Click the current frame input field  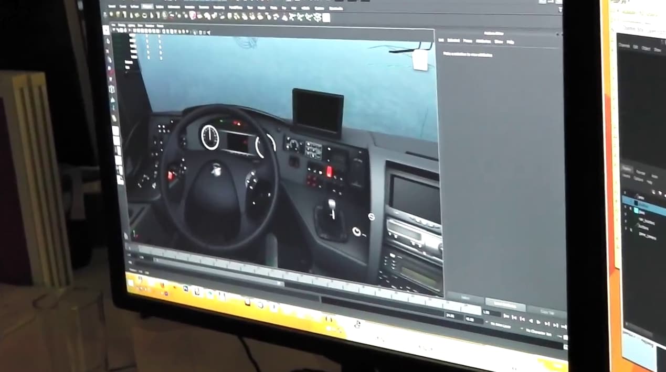pos(491,313)
